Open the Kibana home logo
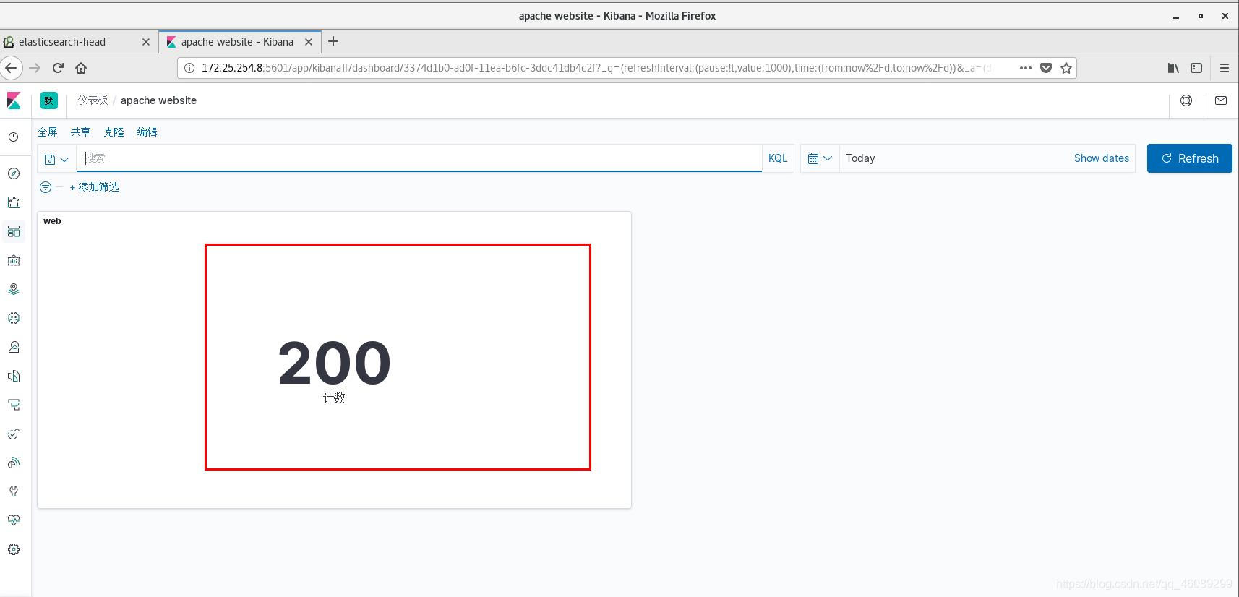1239x597 pixels. tap(14, 100)
